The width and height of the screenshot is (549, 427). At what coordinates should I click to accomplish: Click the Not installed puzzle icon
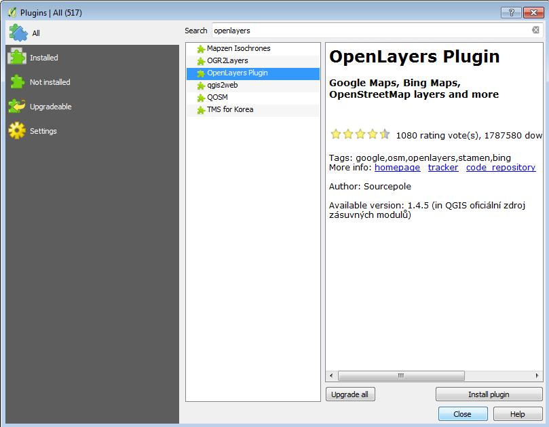click(17, 81)
